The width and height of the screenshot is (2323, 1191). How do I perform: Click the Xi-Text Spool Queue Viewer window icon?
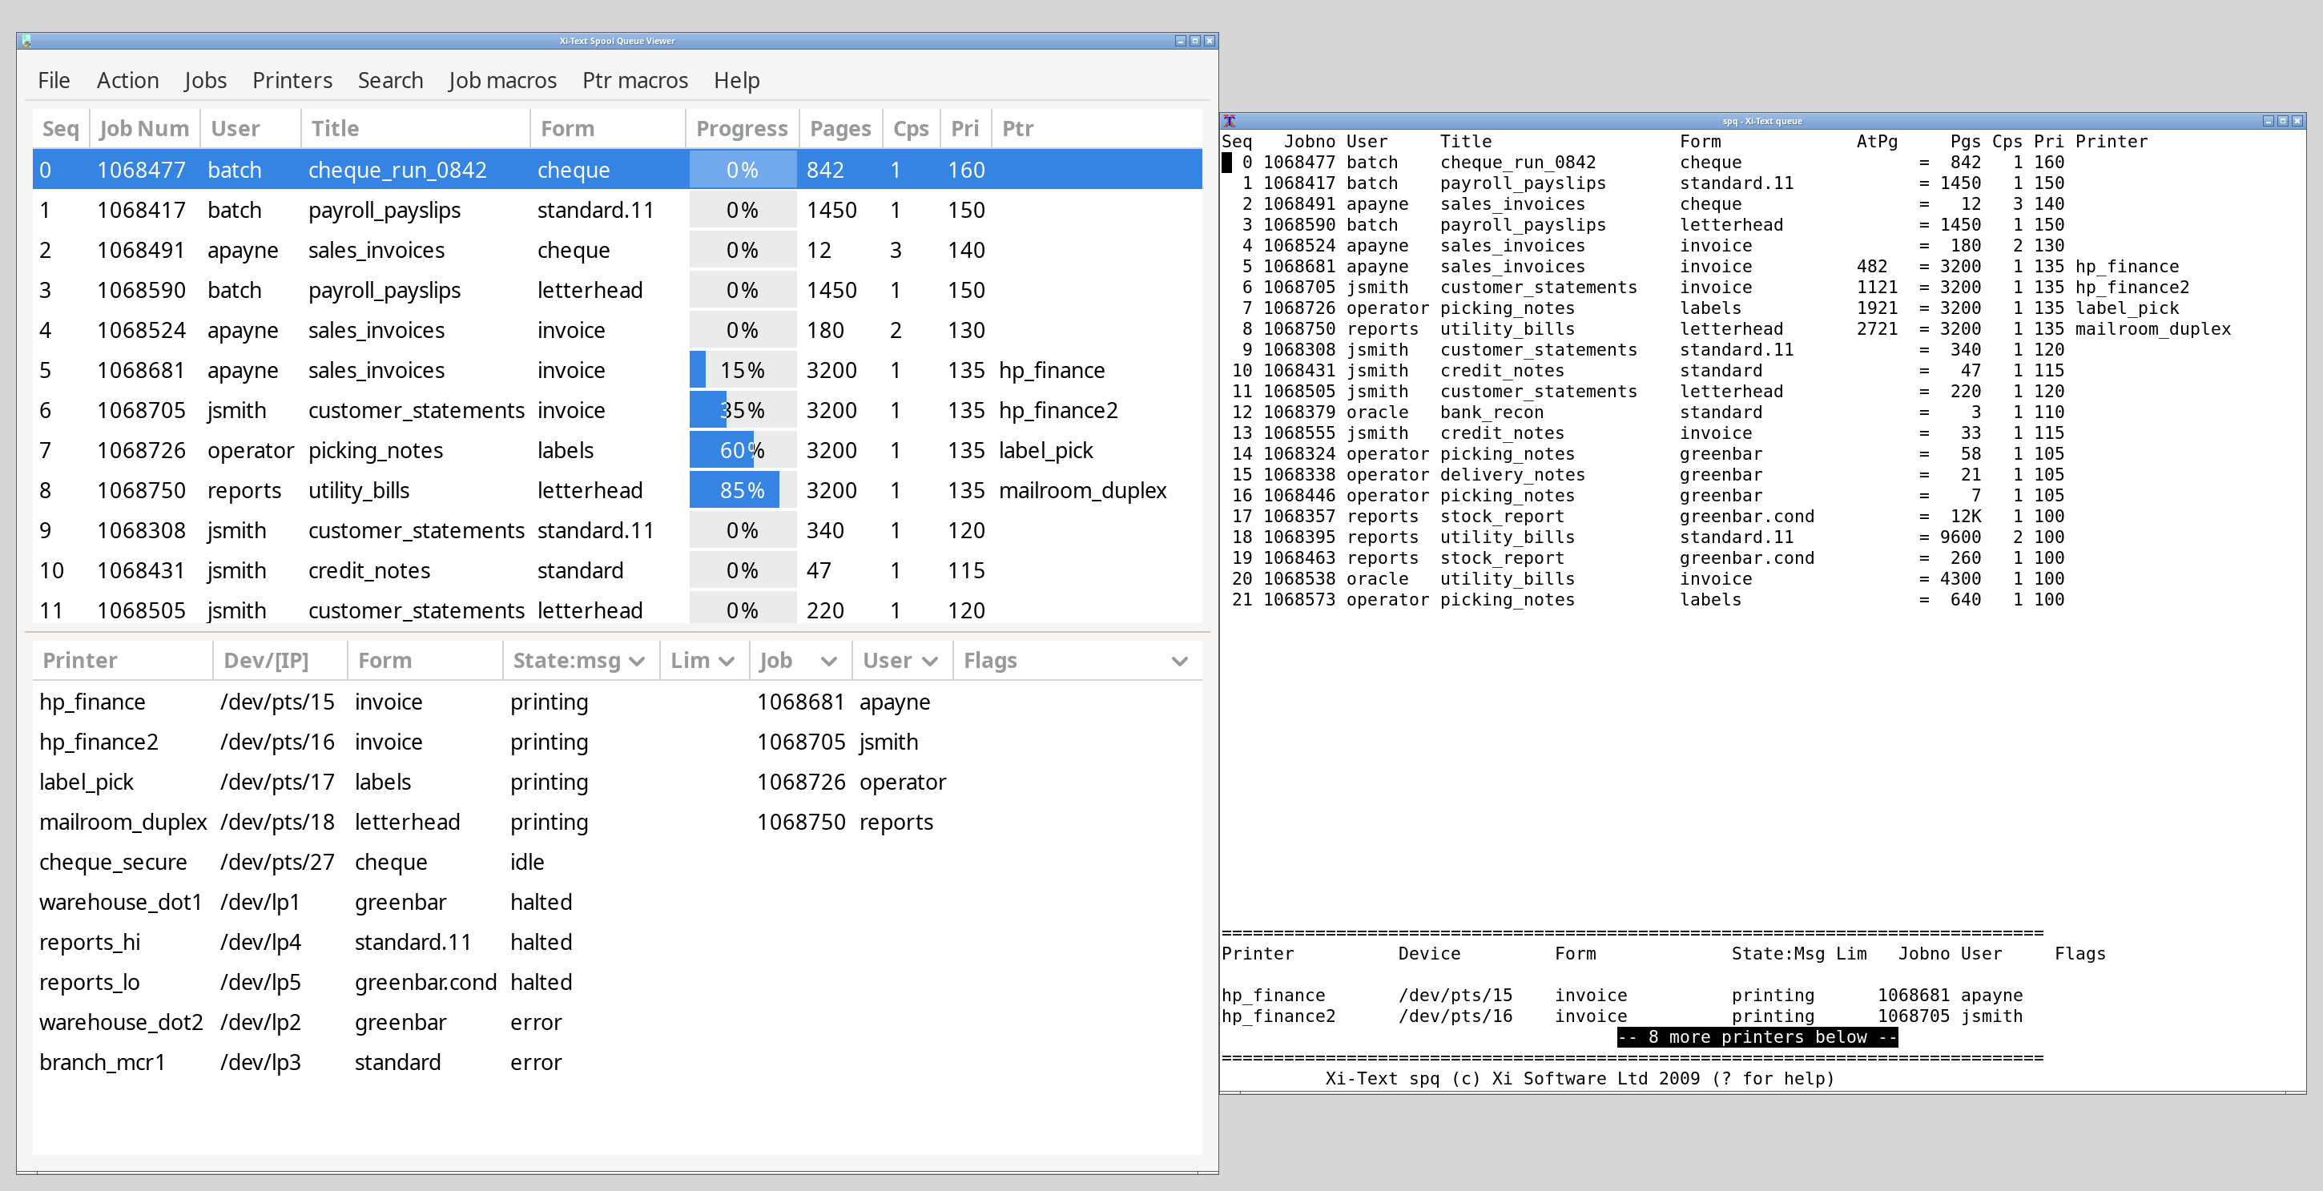click(x=26, y=41)
